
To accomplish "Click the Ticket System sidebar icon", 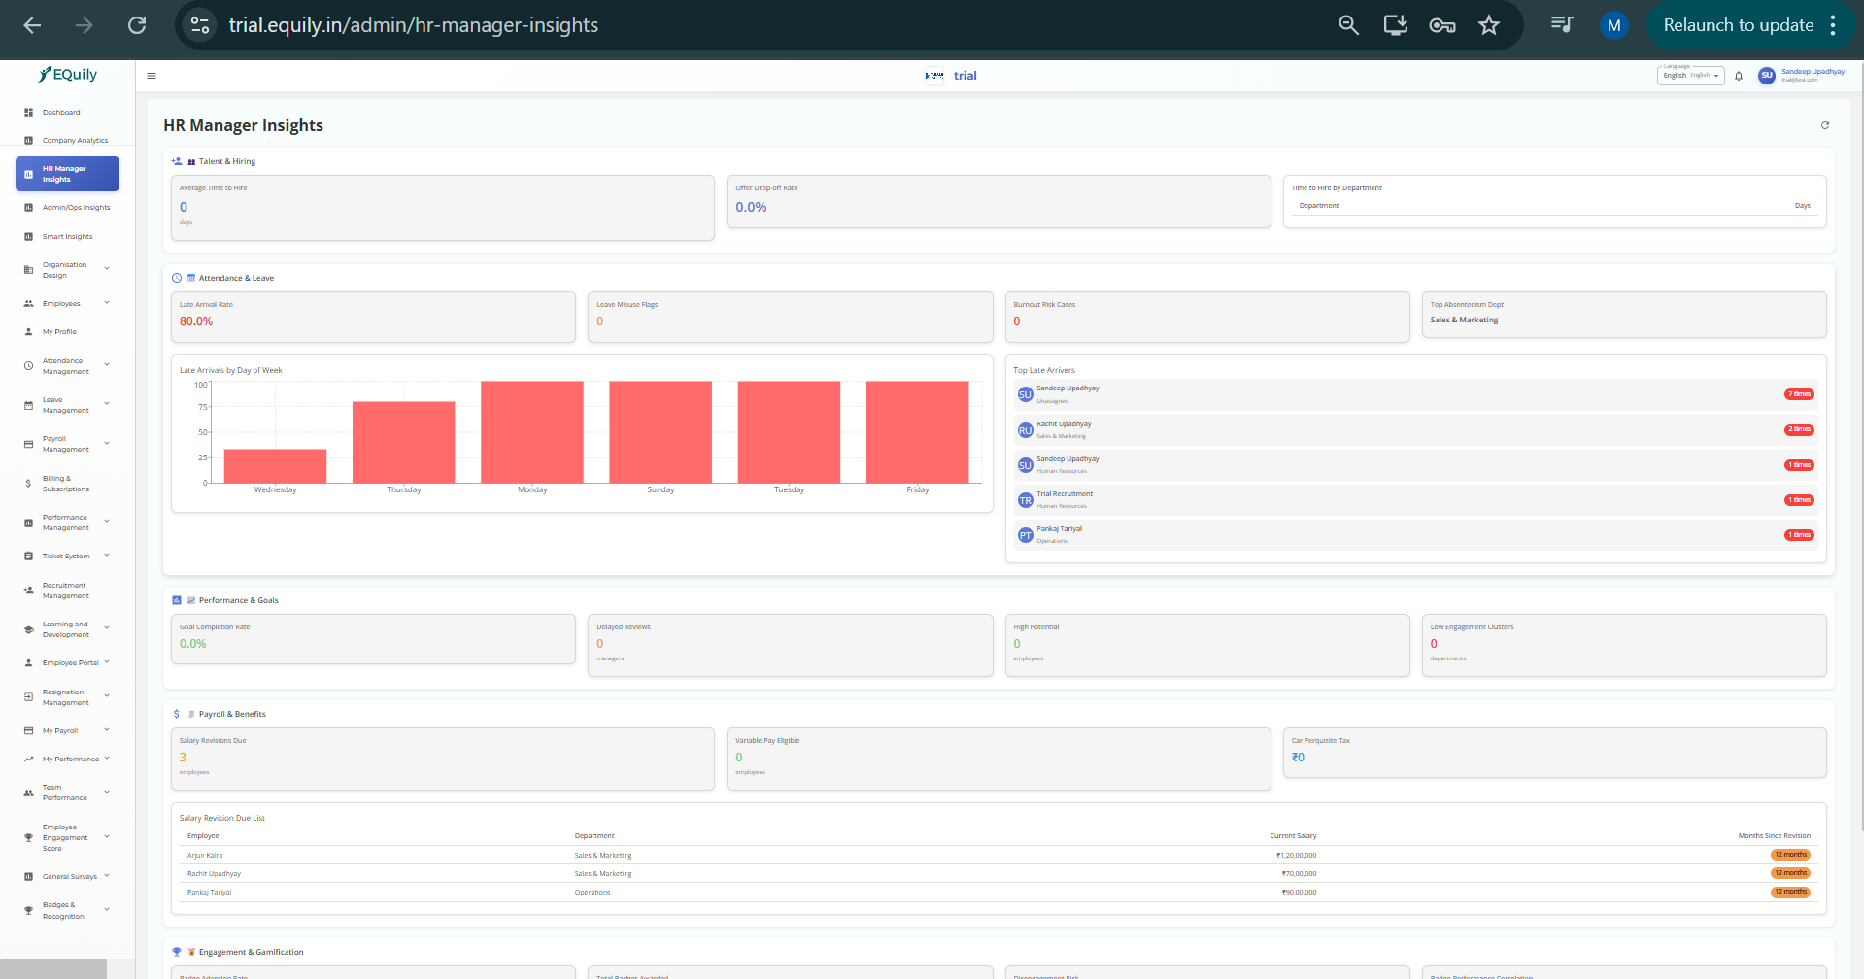I will point(28,556).
